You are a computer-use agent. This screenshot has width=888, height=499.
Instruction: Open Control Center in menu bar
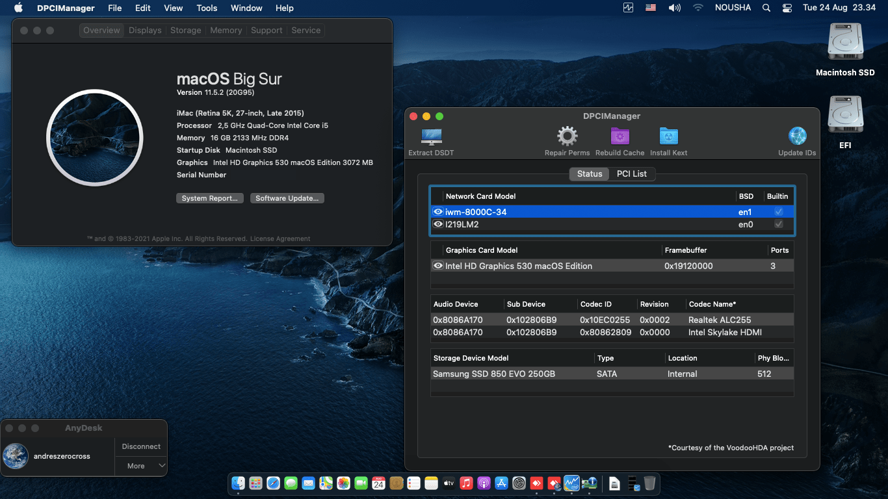click(x=787, y=8)
